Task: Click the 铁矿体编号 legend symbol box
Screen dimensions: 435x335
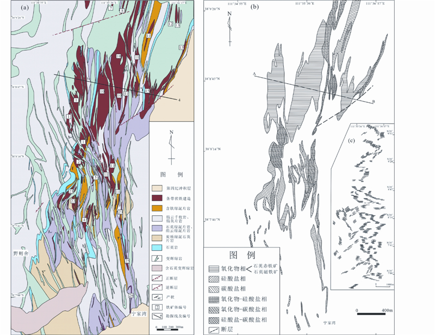Action: point(157,306)
